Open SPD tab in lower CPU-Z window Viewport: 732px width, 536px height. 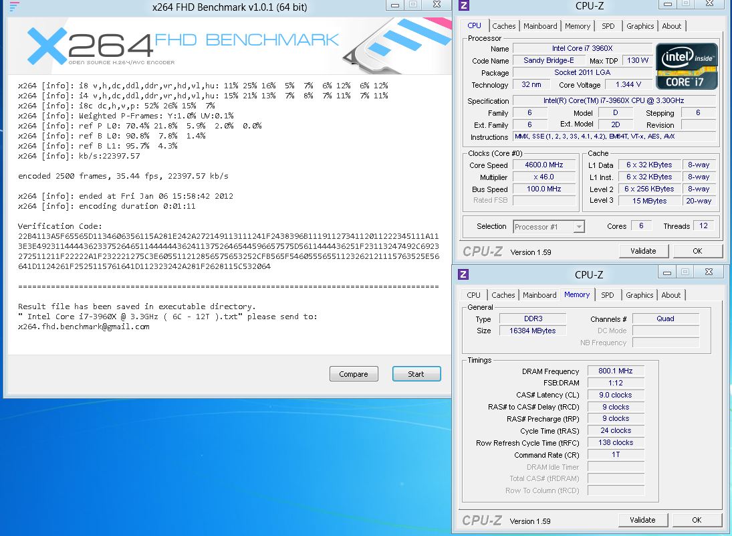607,295
